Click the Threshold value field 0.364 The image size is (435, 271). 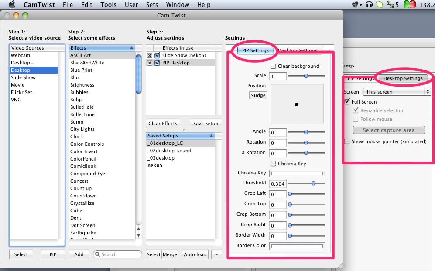coord(277,184)
